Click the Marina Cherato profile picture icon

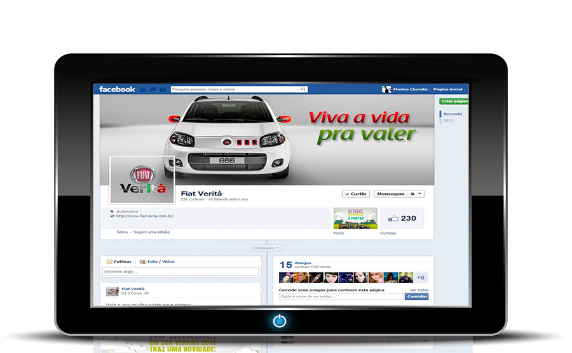(x=386, y=90)
